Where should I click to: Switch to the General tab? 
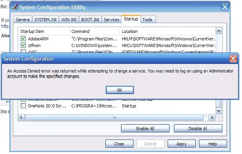tap(23, 20)
